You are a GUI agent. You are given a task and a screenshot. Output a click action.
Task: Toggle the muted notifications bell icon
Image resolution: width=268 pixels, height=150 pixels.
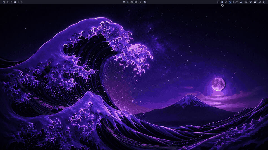(x=128, y=2)
